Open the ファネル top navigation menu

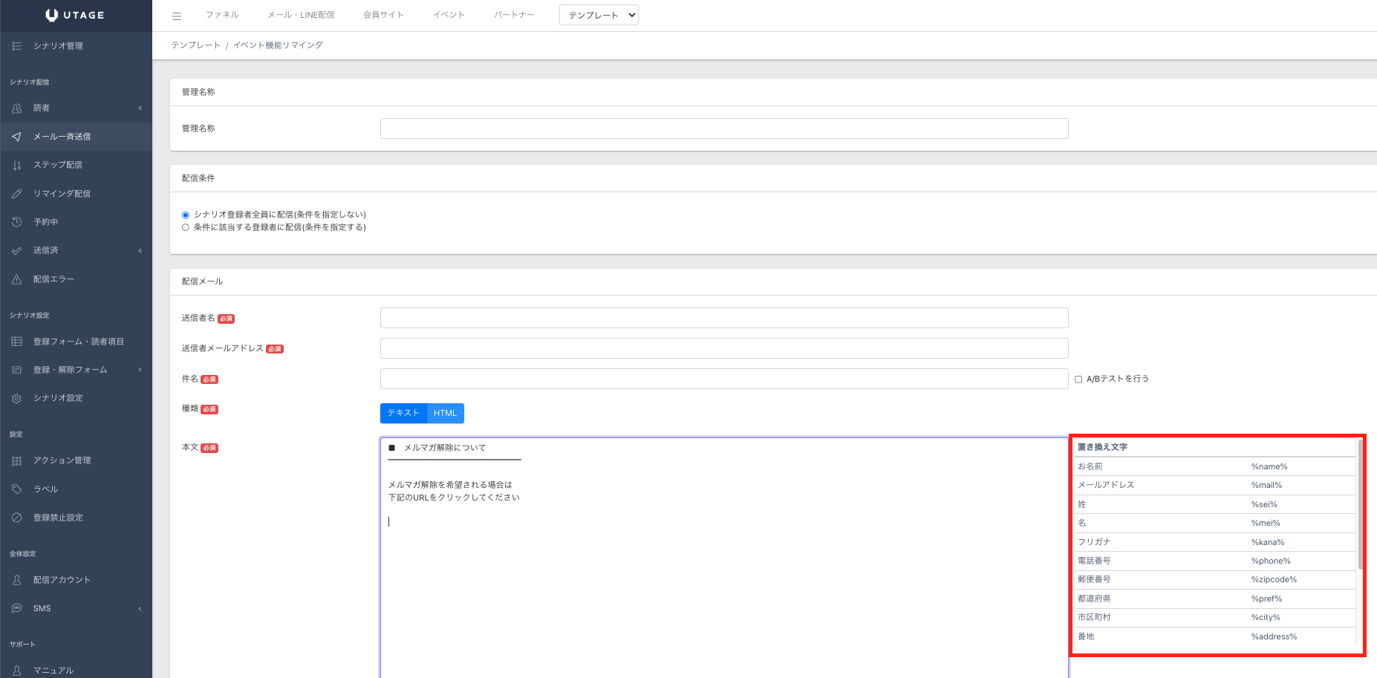coord(222,15)
